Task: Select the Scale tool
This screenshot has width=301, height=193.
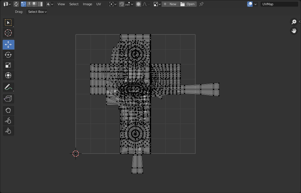Action: coord(8,65)
